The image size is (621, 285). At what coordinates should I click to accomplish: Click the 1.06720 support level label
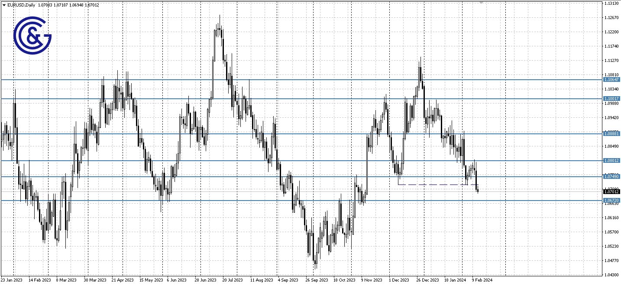pyautogui.click(x=612, y=200)
